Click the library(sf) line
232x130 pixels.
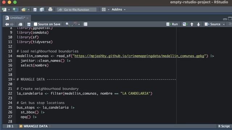28,37
